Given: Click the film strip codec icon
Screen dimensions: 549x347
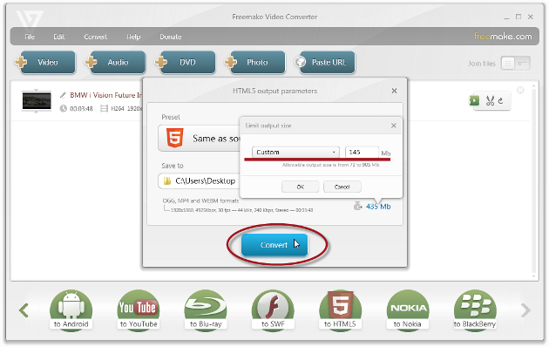Looking at the screenshot, I should coord(104,109).
